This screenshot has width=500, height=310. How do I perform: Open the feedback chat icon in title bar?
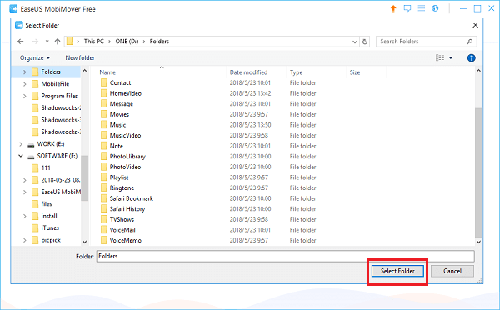tap(407, 8)
